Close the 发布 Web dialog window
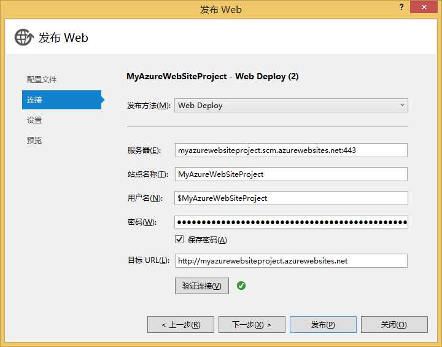The image size is (442, 347). click(x=424, y=7)
